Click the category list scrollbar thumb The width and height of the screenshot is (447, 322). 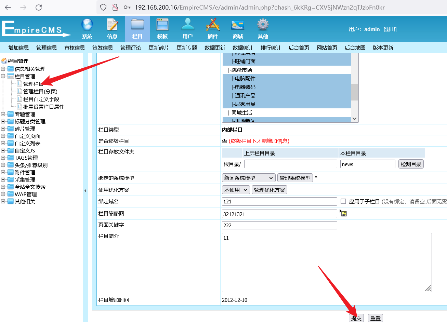355,92
